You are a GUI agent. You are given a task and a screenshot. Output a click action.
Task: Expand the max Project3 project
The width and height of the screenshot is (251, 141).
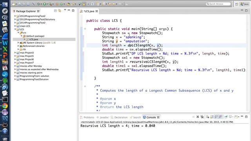coord(15,52)
